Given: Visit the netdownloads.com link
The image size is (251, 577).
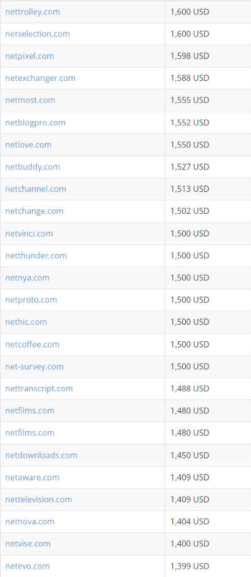Looking at the screenshot, I should (41, 455).
